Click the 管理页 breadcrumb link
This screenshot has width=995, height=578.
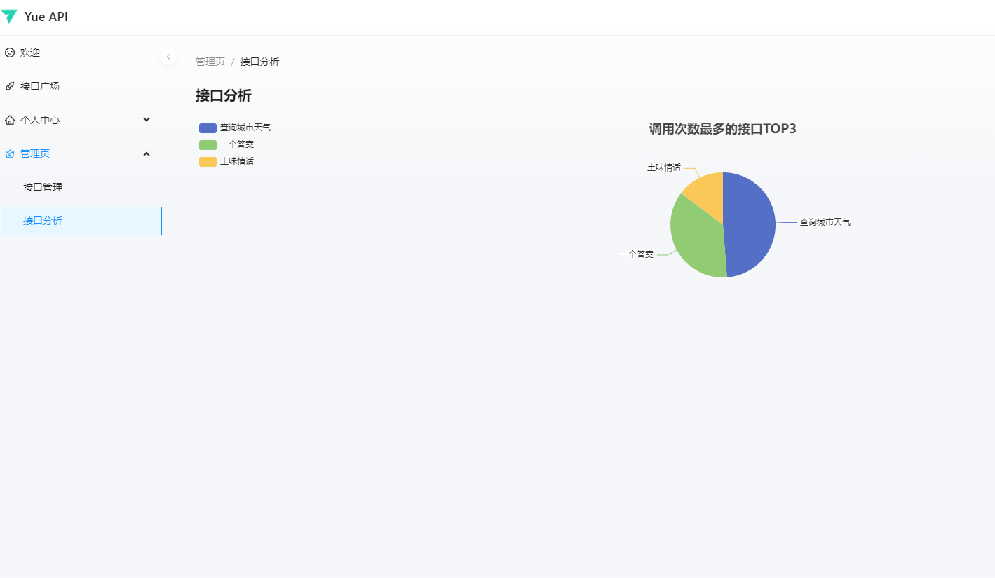(210, 62)
